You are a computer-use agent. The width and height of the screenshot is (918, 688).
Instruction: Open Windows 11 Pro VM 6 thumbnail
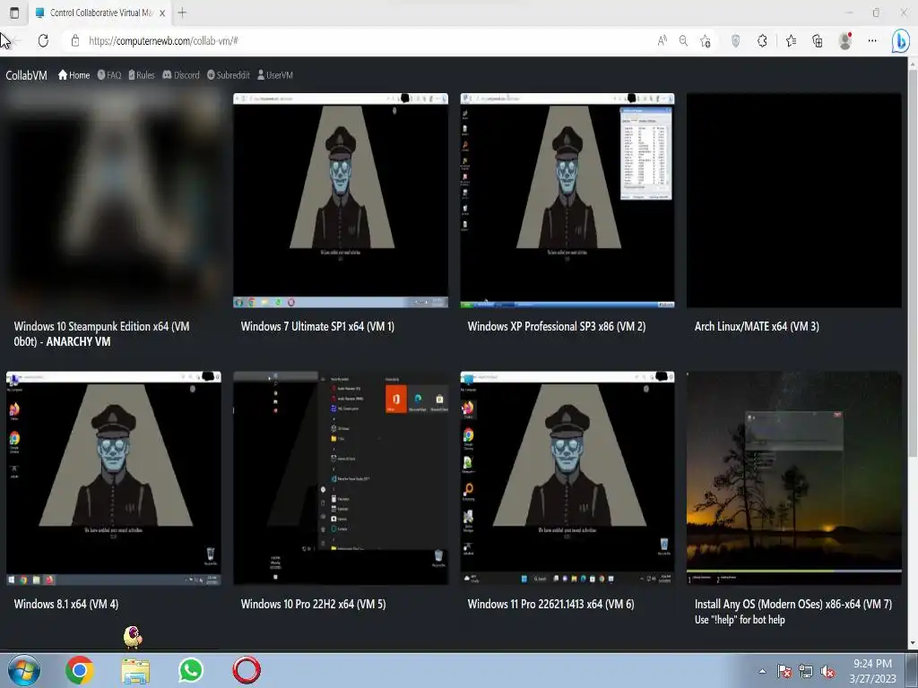point(567,478)
